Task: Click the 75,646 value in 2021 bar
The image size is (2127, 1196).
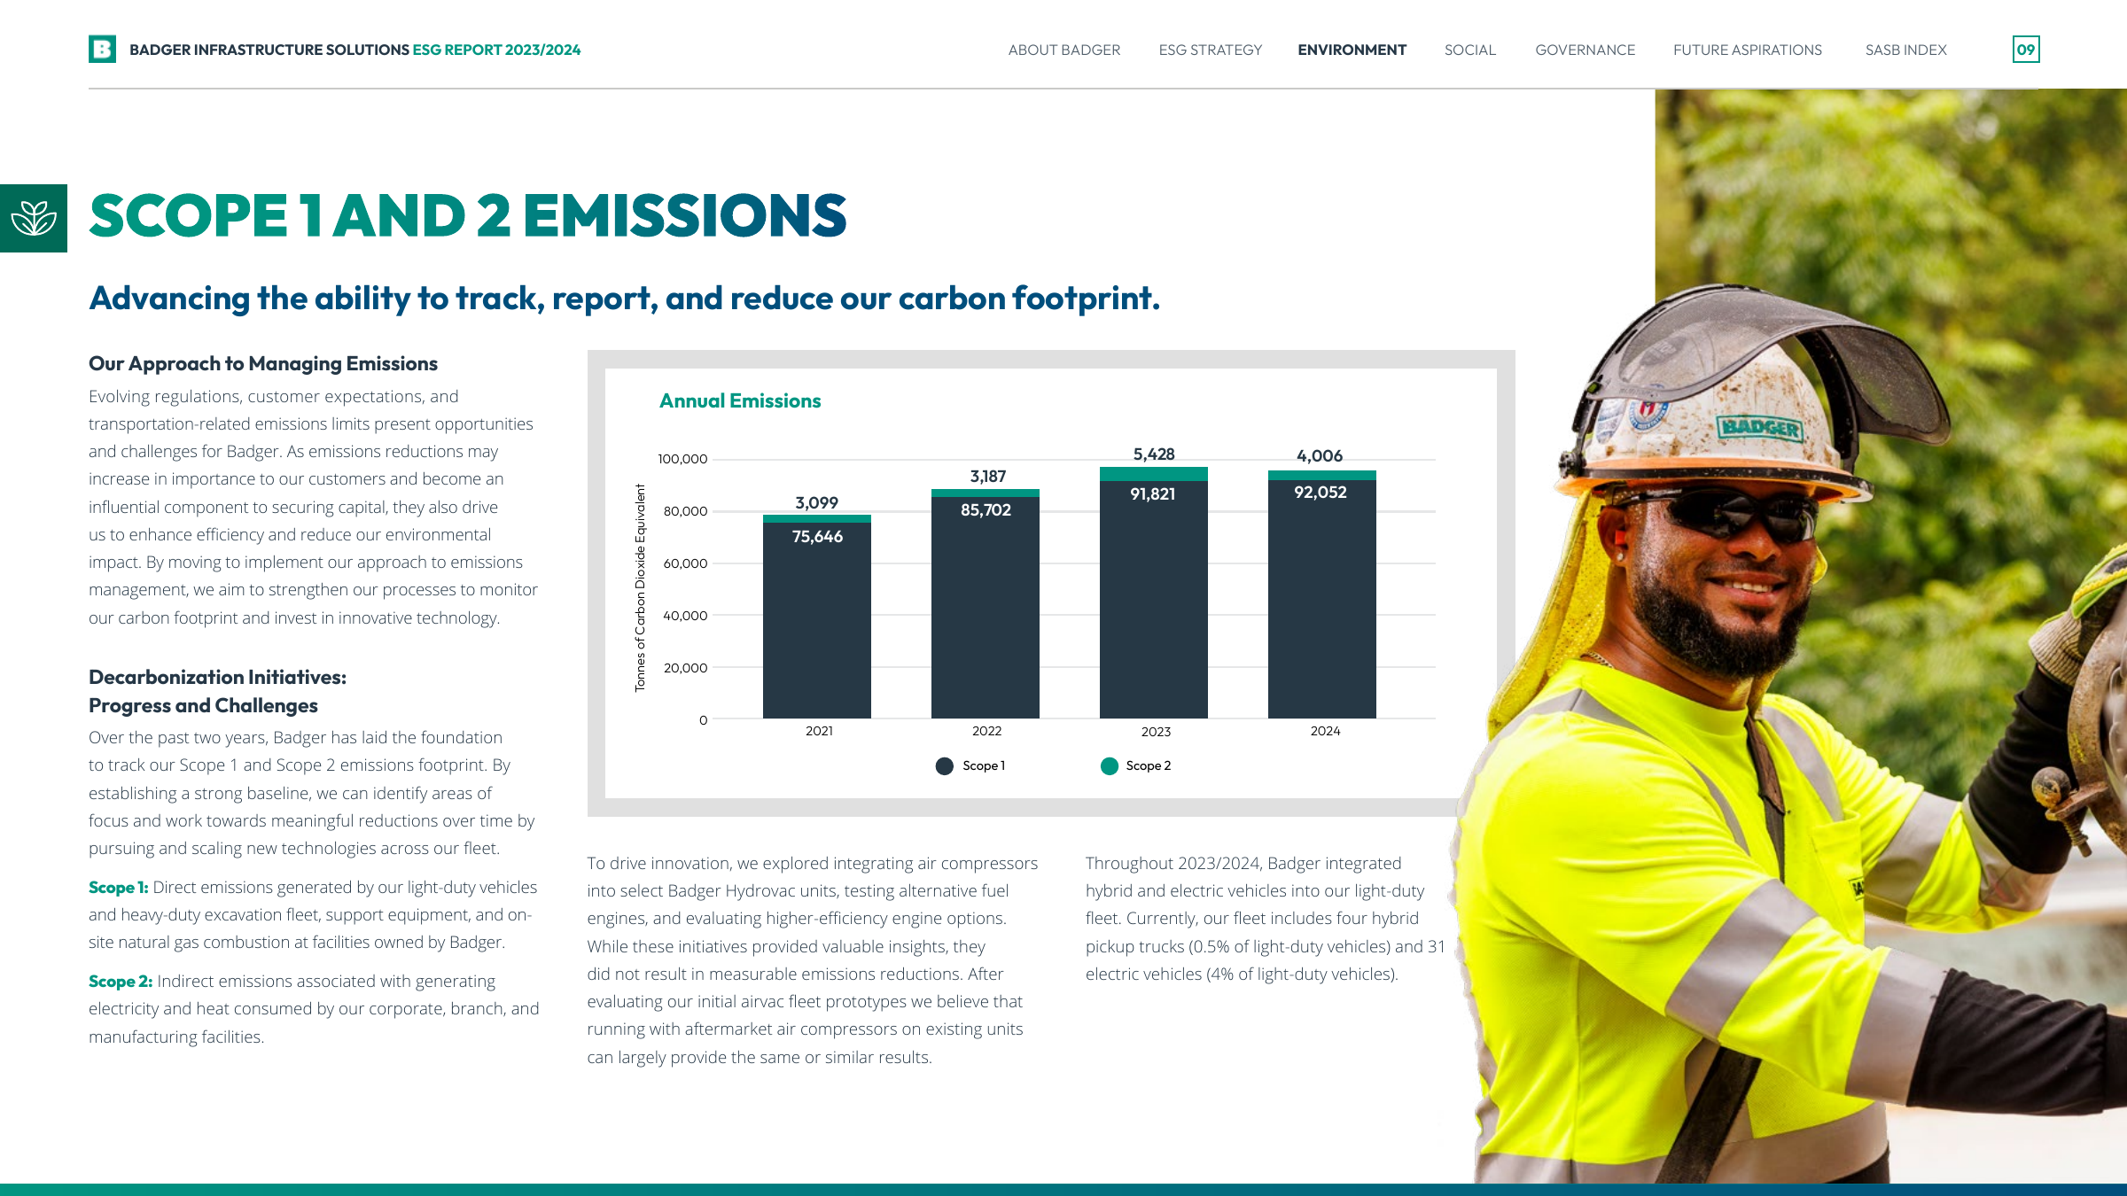Action: coord(817,536)
